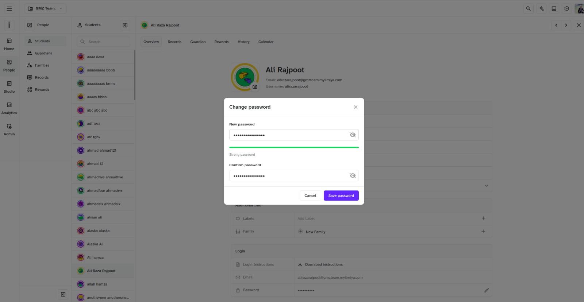Viewport: 584px width, 302px height.
Task: Click the green password strength bar
Action: (x=294, y=147)
